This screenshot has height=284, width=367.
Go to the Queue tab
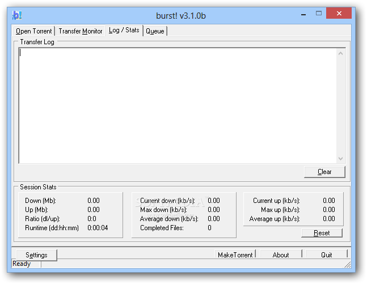pyautogui.click(x=155, y=31)
